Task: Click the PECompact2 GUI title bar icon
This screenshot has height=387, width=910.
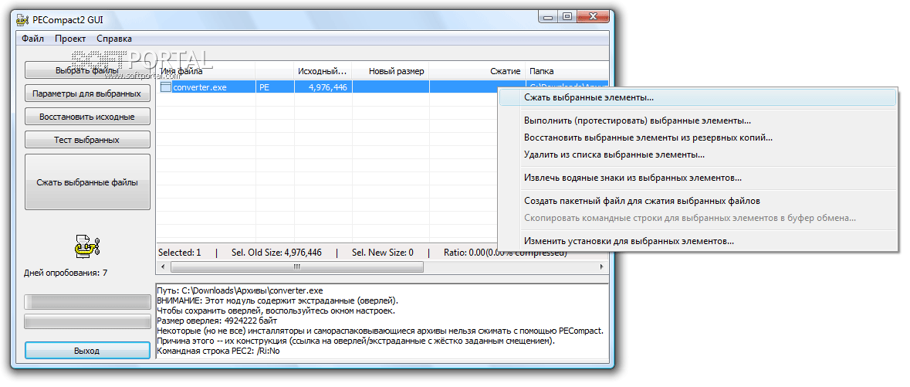Action: pyautogui.click(x=22, y=20)
